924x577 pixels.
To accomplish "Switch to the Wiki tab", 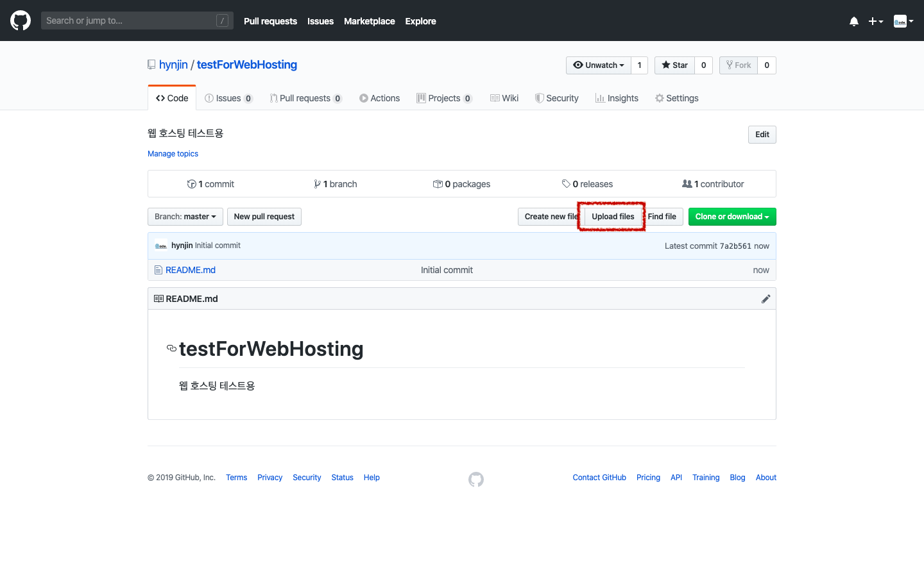I will click(x=504, y=98).
